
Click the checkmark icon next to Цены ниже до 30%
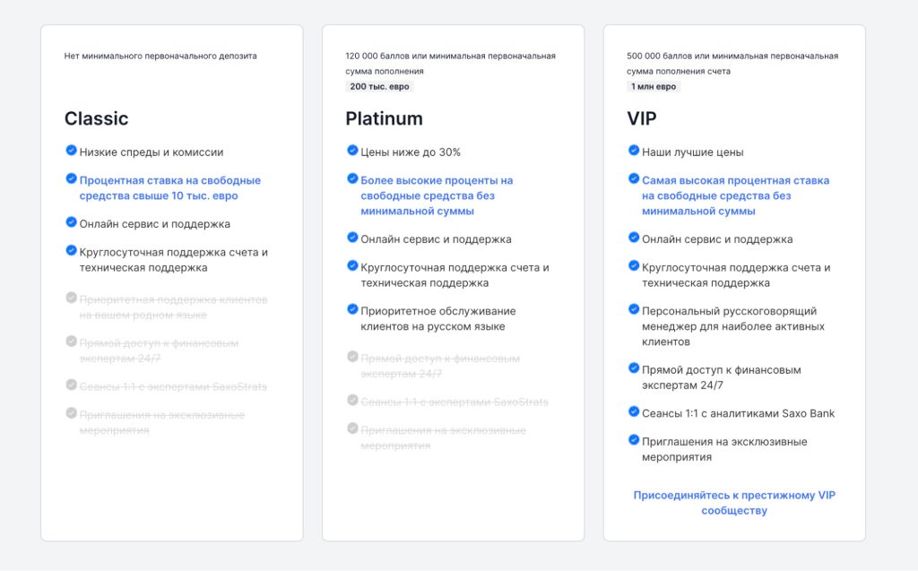[352, 150]
